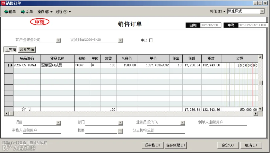
Task: Click the 货品编码 column header
Action: [27, 58]
